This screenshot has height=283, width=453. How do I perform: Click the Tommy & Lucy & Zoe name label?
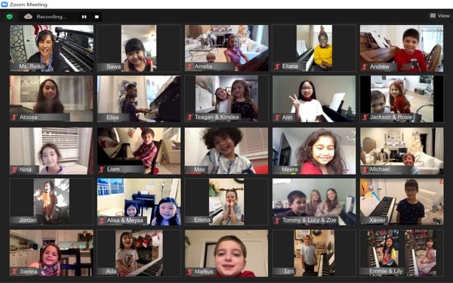[x=309, y=220]
